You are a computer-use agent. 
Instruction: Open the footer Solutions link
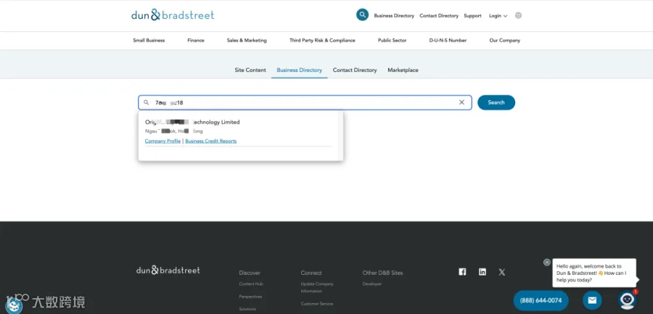247,309
